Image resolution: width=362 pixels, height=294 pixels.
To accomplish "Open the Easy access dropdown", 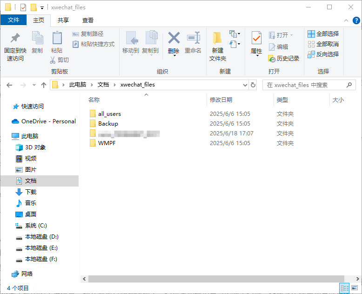I will coord(235,44).
